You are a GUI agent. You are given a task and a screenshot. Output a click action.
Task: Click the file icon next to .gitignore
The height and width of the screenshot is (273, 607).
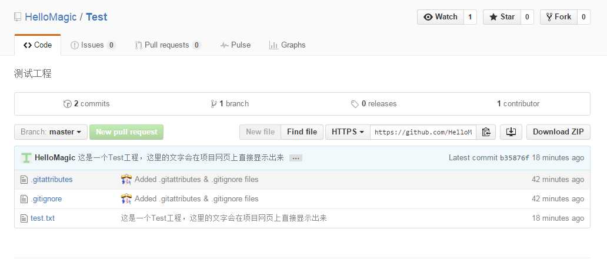pyautogui.click(x=24, y=199)
